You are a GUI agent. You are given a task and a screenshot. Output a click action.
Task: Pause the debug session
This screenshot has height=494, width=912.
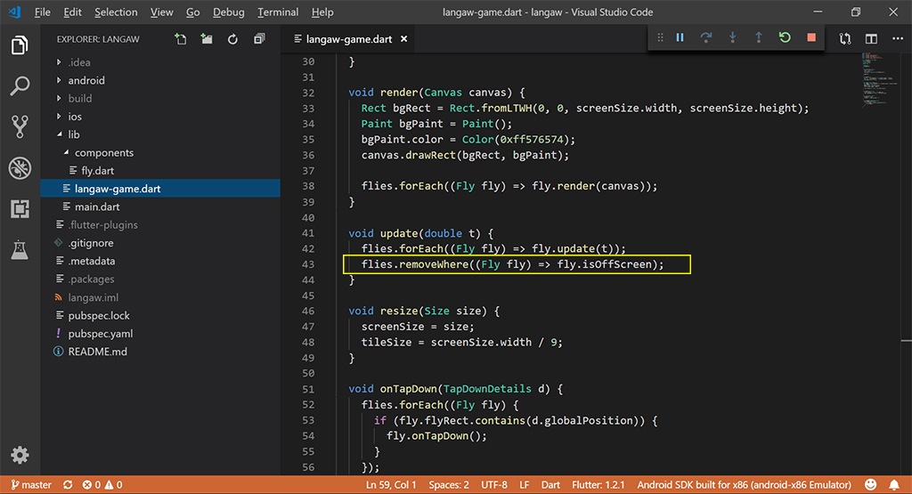[x=680, y=38]
